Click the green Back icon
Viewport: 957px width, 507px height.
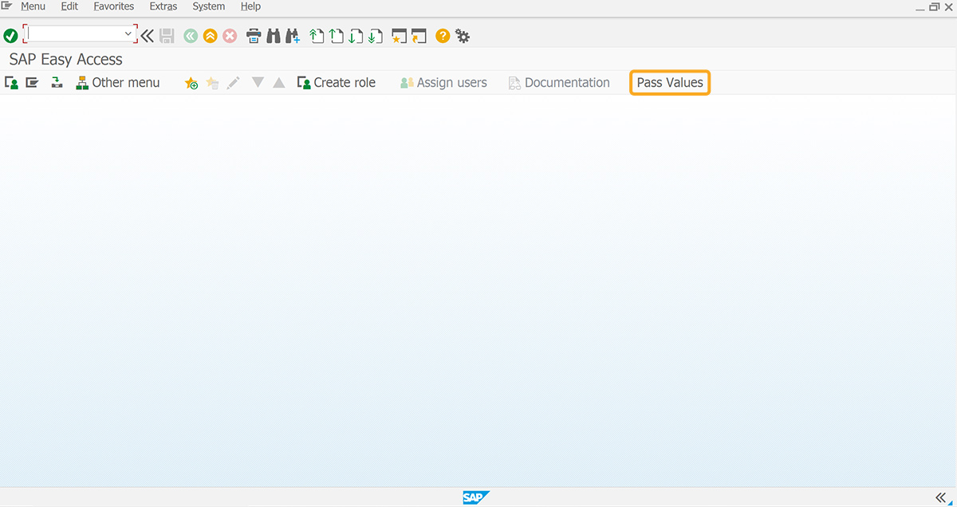(190, 36)
